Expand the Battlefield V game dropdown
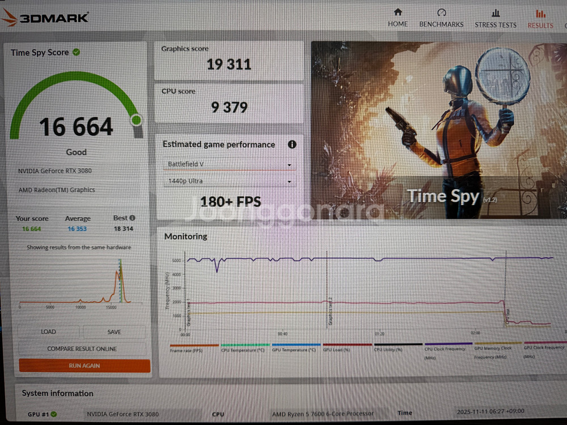This screenshot has width=567, height=425. [x=229, y=164]
